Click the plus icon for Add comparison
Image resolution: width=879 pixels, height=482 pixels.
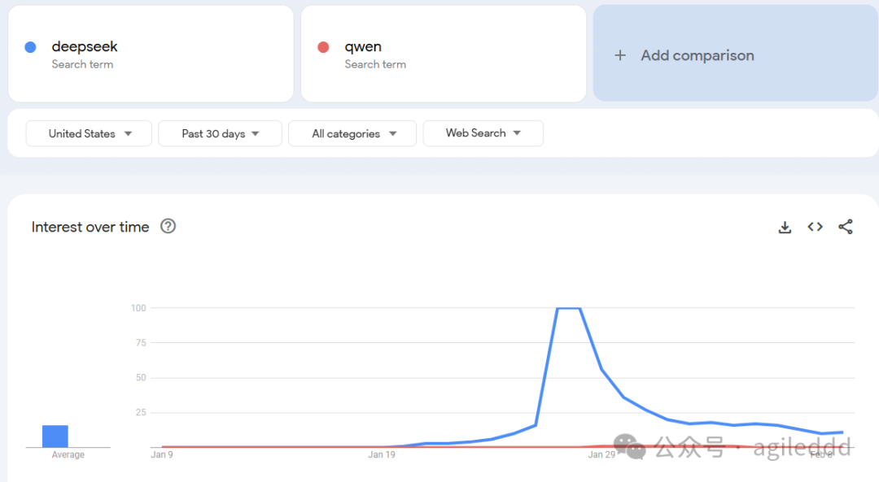pyautogui.click(x=620, y=55)
